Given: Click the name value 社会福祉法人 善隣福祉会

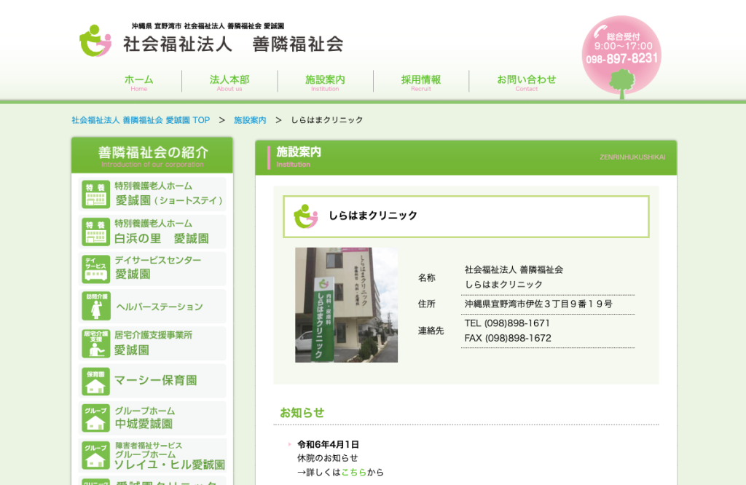Looking at the screenshot, I should pos(514,269).
